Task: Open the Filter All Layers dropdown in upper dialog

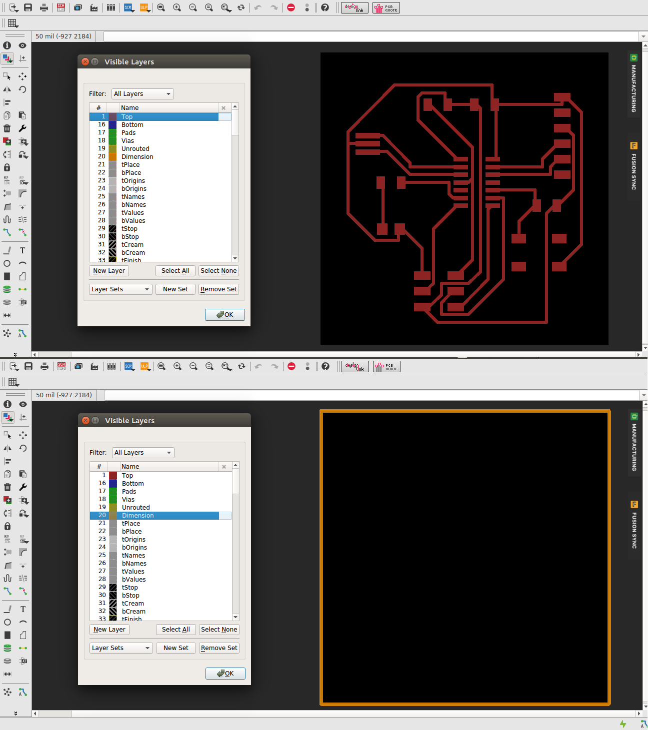Action: 142,94
